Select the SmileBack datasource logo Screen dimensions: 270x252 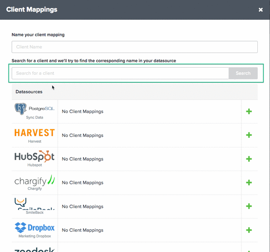coord(35,204)
